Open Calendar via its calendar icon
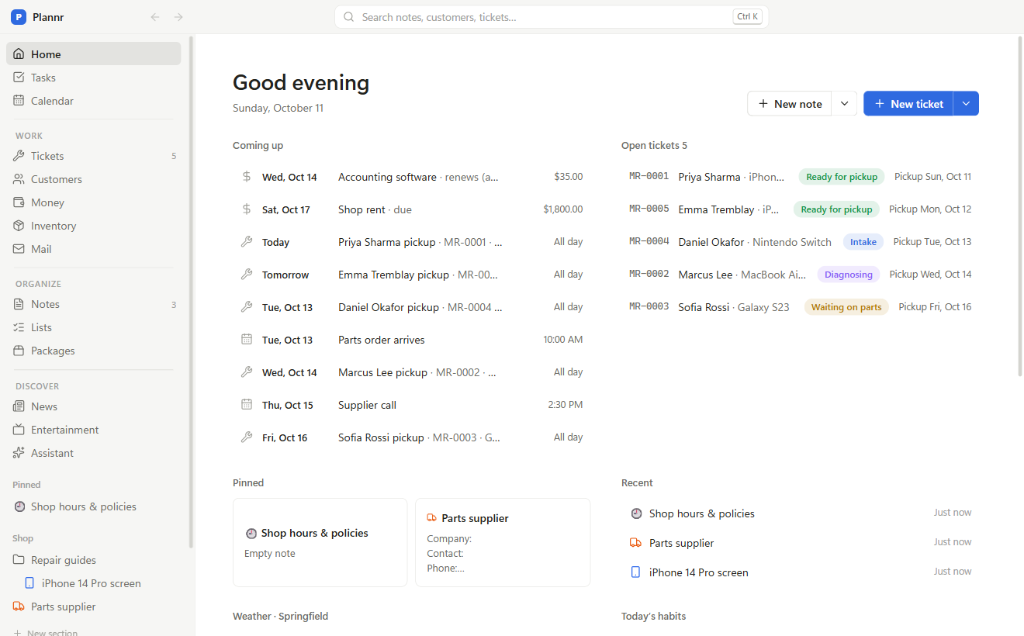The height and width of the screenshot is (636, 1024). pyautogui.click(x=19, y=101)
